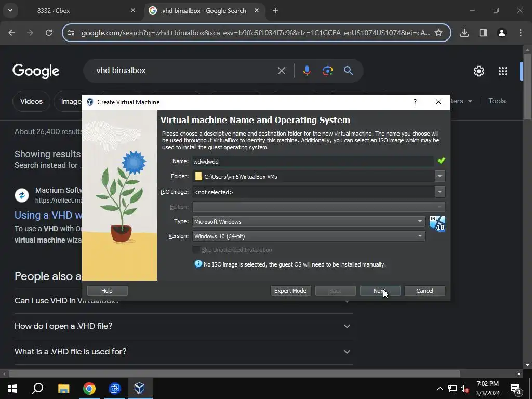The width and height of the screenshot is (532, 399).
Task: Open Chrome downloads icon
Action: tap(464, 33)
